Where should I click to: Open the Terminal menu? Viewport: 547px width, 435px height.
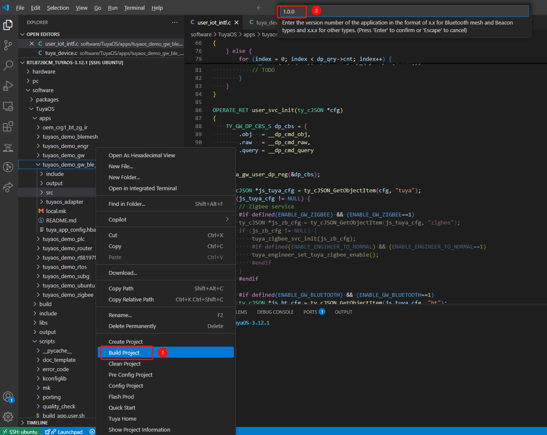coord(135,8)
